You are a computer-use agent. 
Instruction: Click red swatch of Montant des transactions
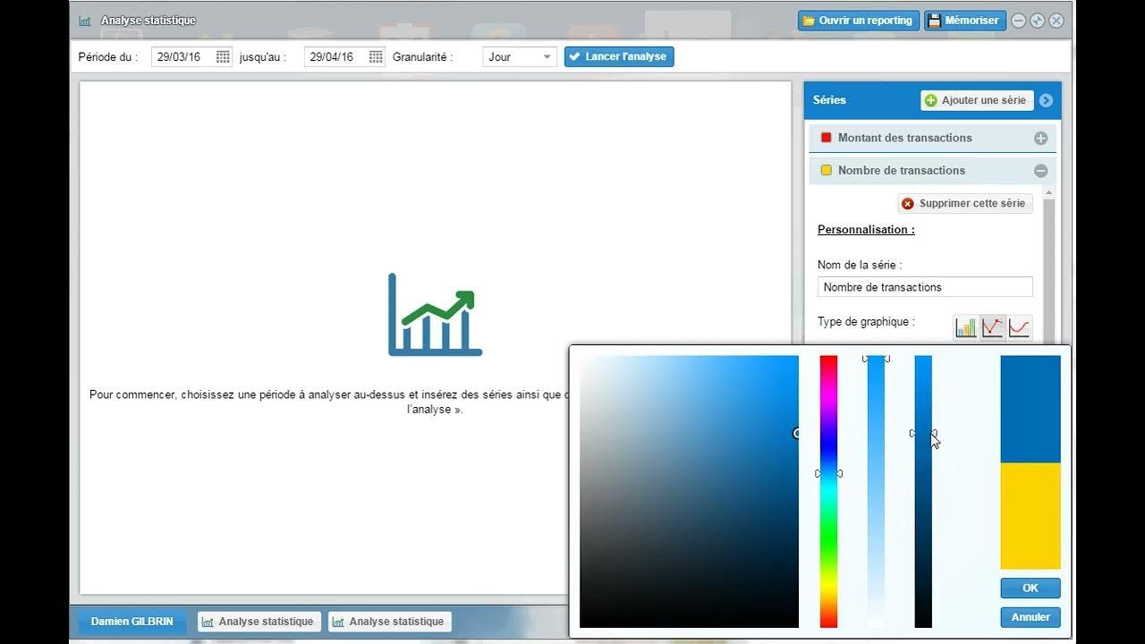827,138
